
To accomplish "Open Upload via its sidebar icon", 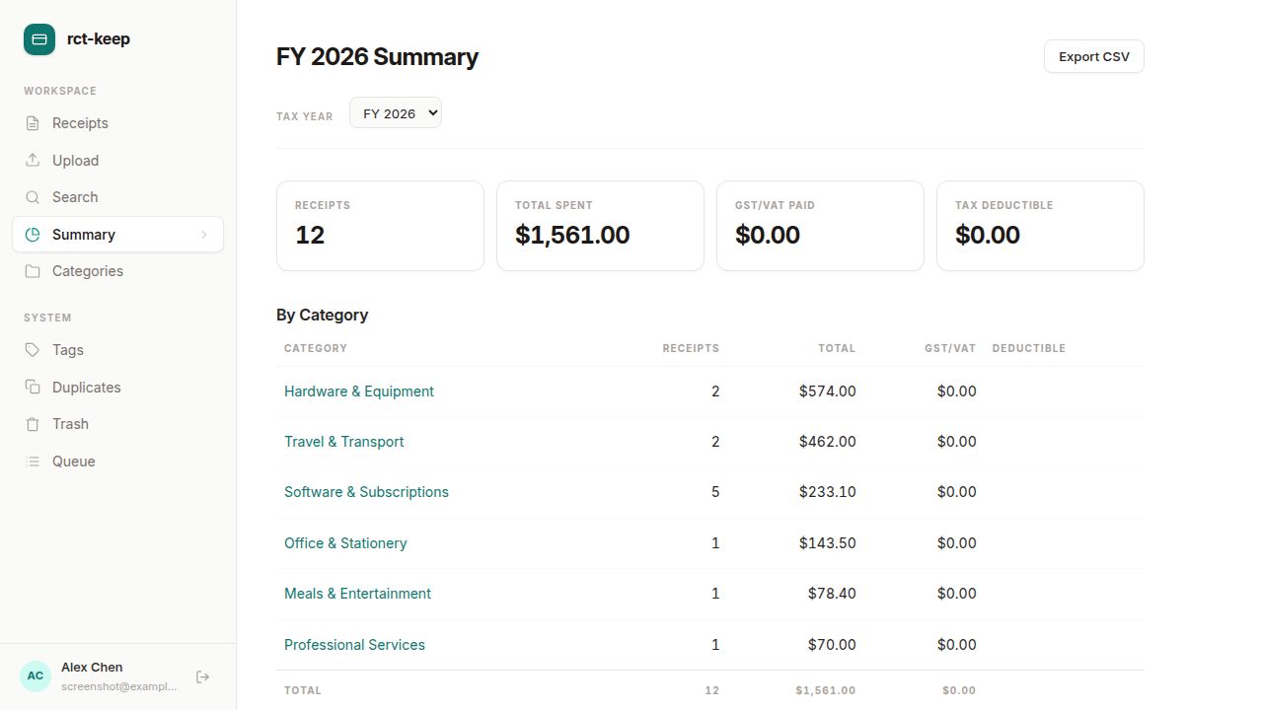I will (x=35, y=160).
